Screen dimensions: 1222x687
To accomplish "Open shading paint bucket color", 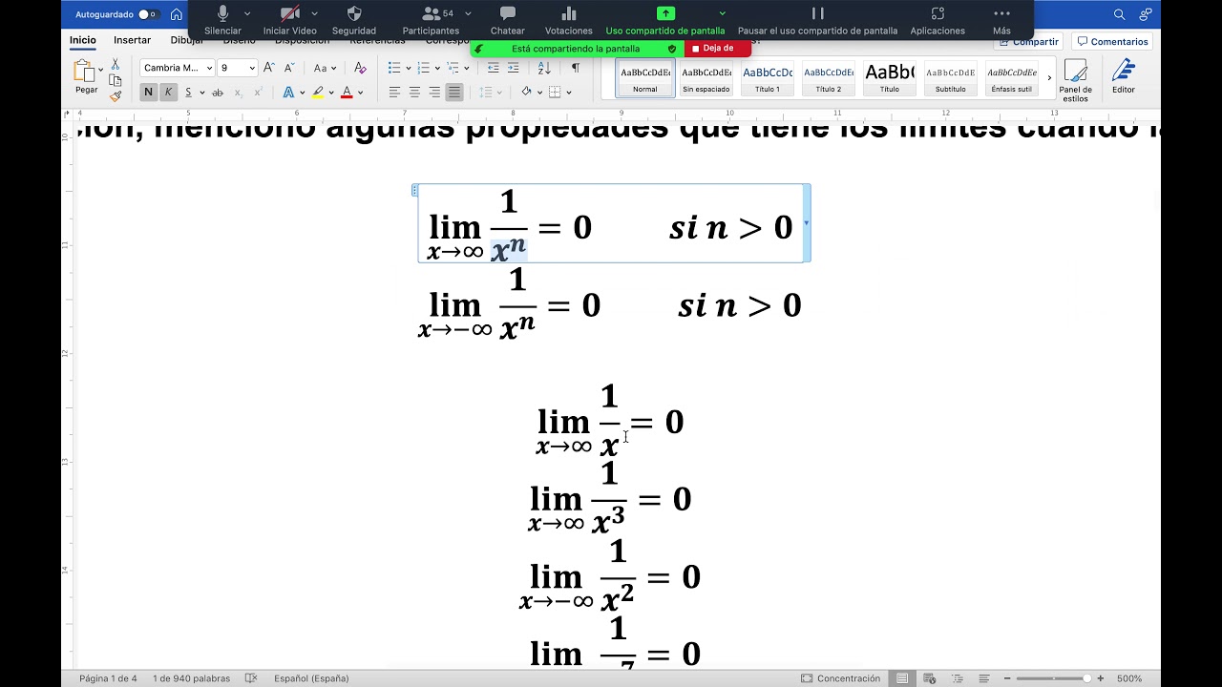I will coord(526,93).
